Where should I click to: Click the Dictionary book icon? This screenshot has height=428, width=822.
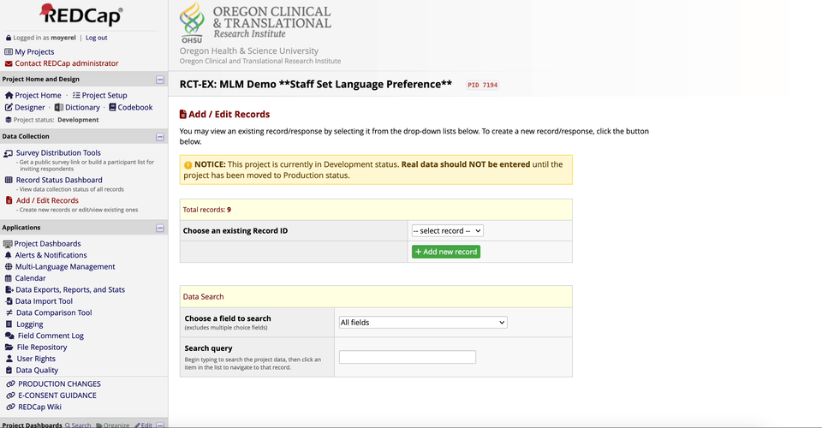click(59, 107)
